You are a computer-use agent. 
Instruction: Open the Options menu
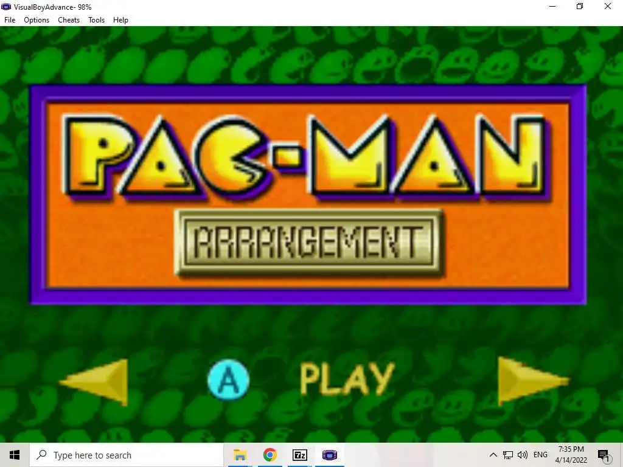point(37,20)
